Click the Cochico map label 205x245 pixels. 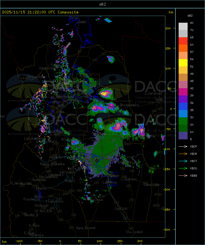121,209
